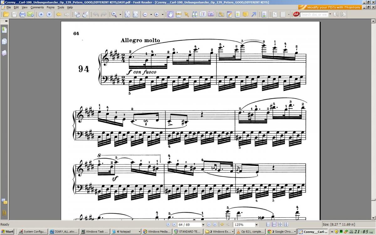Open the search box options dropdown arrow
This screenshot has width=376, height=235.
coord(330,14)
